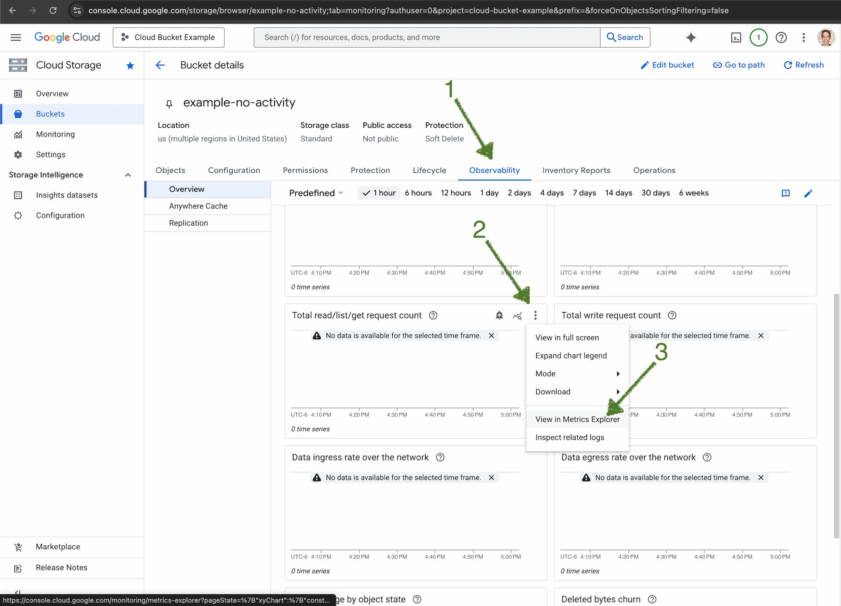Open explore data icon on read request chart
Viewport: 841px width, 606px height.
pyautogui.click(x=517, y=315)
